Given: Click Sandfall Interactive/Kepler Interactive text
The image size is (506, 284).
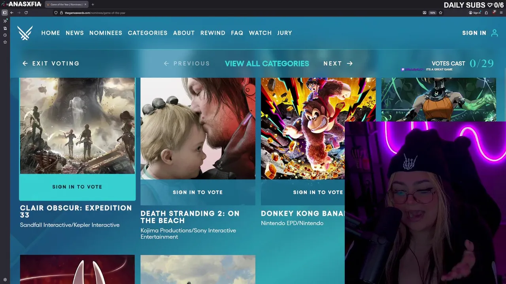Looking at the screenshot, I should tap(70, 225).
